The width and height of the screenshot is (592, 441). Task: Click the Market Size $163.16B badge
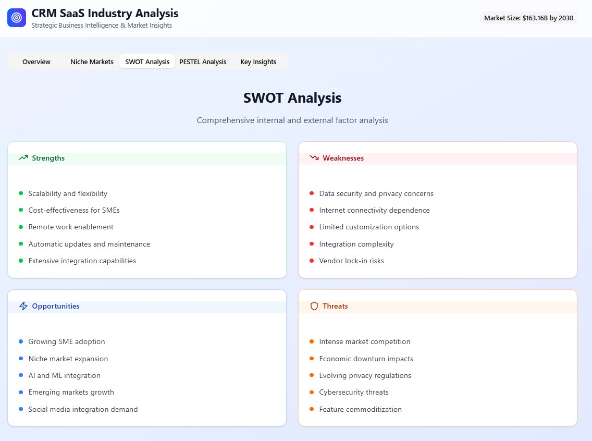pyautogui.click(x=528, y=18)
